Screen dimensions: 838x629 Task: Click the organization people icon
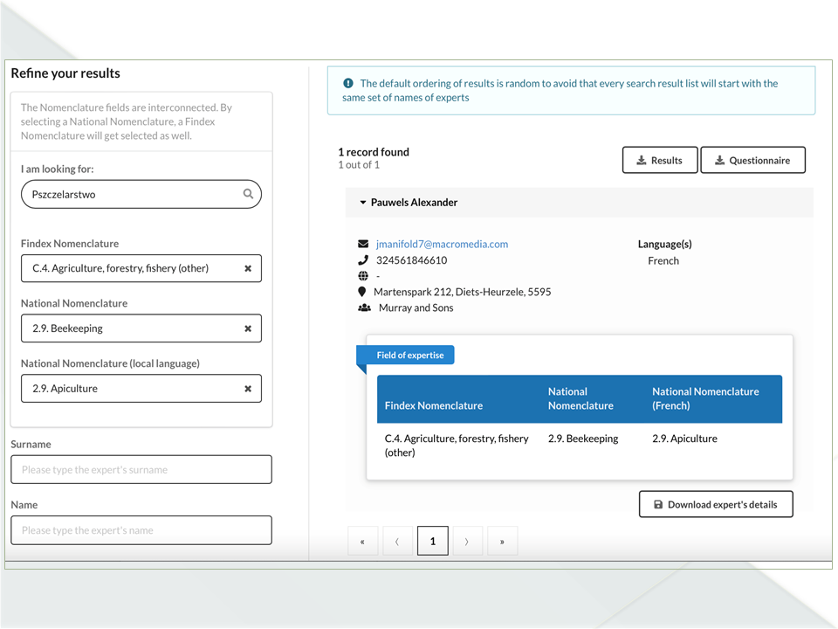tap(364, 308)
